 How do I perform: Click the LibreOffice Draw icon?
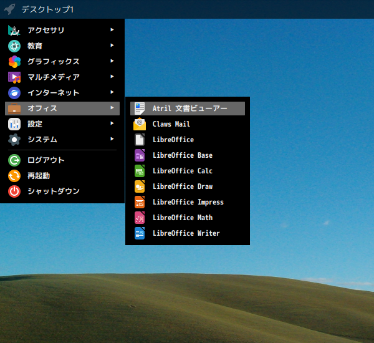click(140, 186)
